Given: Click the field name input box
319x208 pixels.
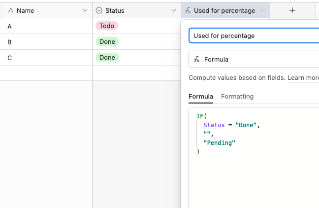Looking at the screenshot, I should [254, 35].
